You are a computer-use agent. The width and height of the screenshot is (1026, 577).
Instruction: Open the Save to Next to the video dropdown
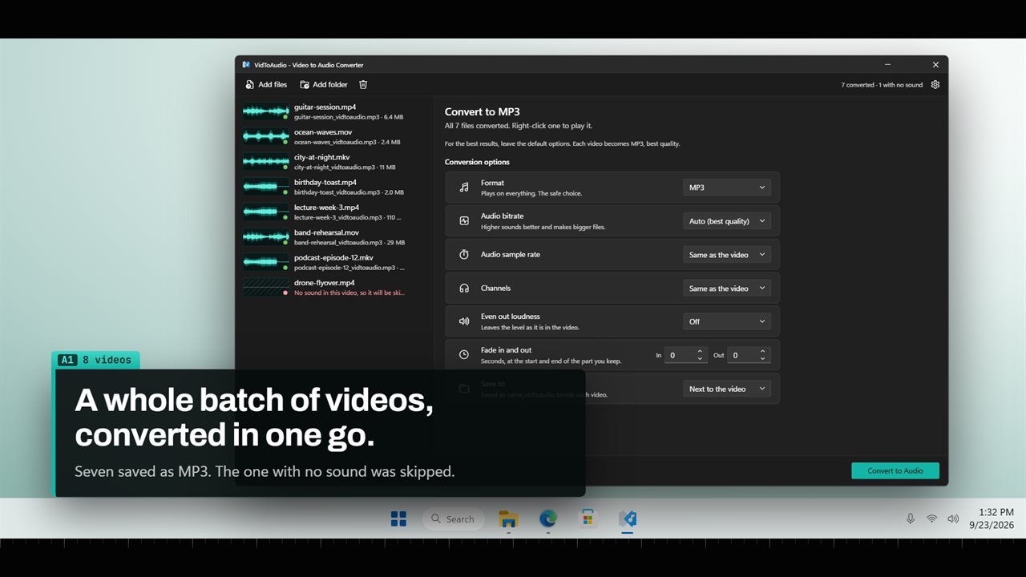click(727, 389)
